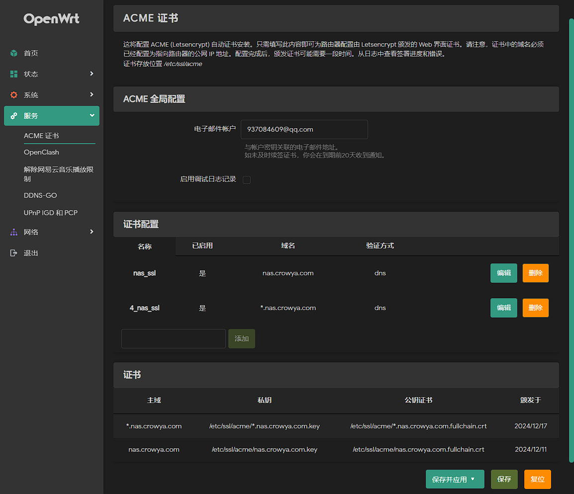
Task: Click the 系统 gear icon
Action: [x=14, y=95]
